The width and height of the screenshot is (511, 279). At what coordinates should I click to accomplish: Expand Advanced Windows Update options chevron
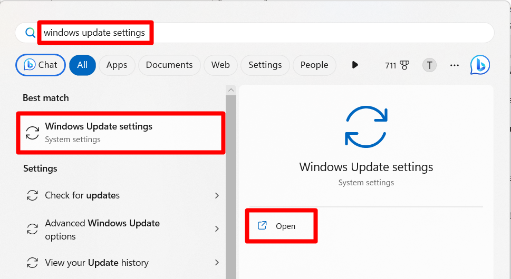coord(217,228)
